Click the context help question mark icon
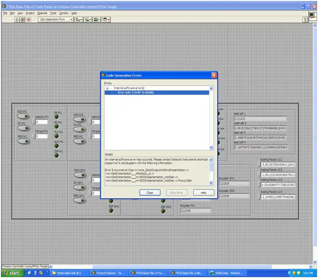Viewport: 318px width, 278px height. click(305, 19)
